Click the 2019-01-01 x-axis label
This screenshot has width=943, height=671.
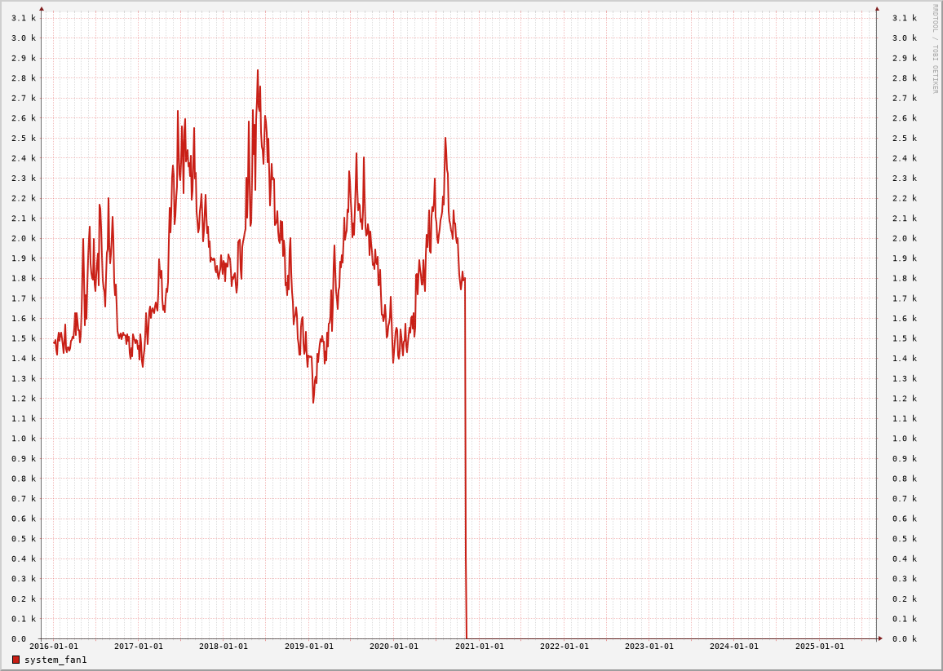[309, 647]
